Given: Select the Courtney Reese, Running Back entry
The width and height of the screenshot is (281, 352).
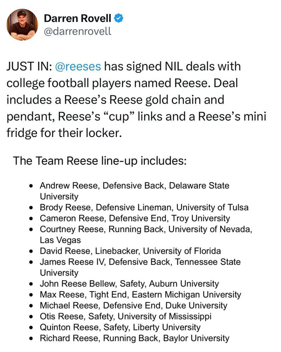Looking at the screenshot, I should pyautogui.click(x=146, y=229).
